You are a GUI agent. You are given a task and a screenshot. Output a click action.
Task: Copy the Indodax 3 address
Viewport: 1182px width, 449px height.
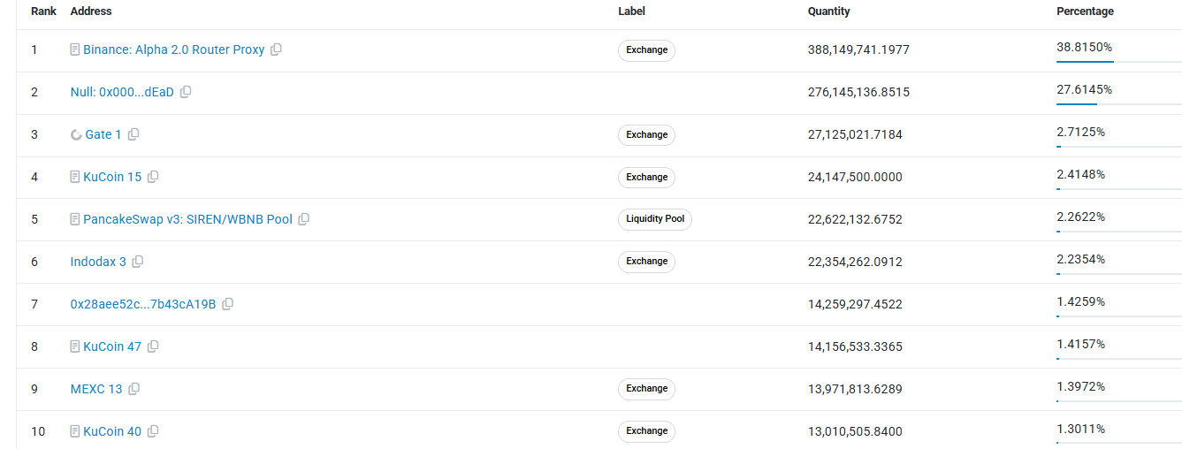pyautogui.click(x=138, y=262)
